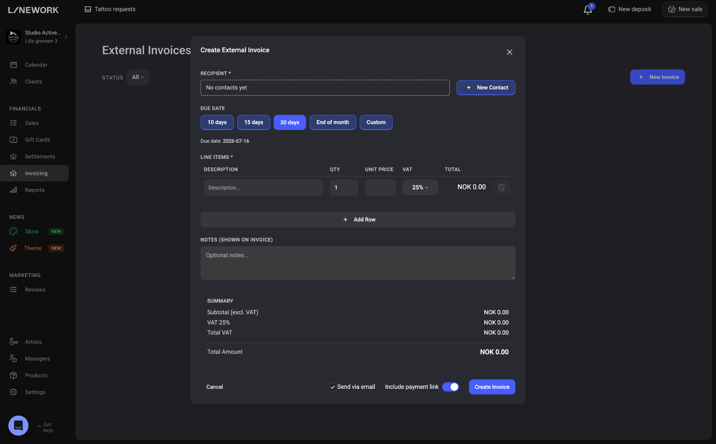Click the Unit Price field

click(x=380, y=188)
